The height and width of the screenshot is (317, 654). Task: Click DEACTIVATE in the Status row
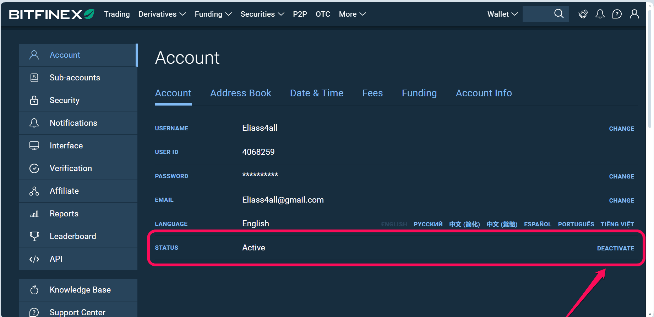(616, 248)
